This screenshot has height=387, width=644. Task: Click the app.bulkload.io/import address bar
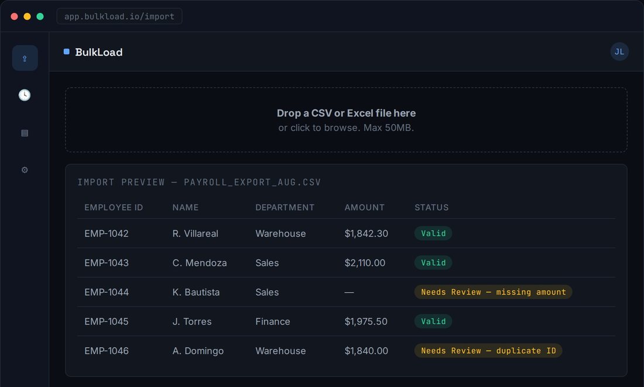[x=119, y=16]
